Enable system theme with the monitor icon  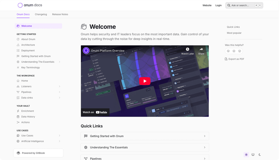pos(253,155)
